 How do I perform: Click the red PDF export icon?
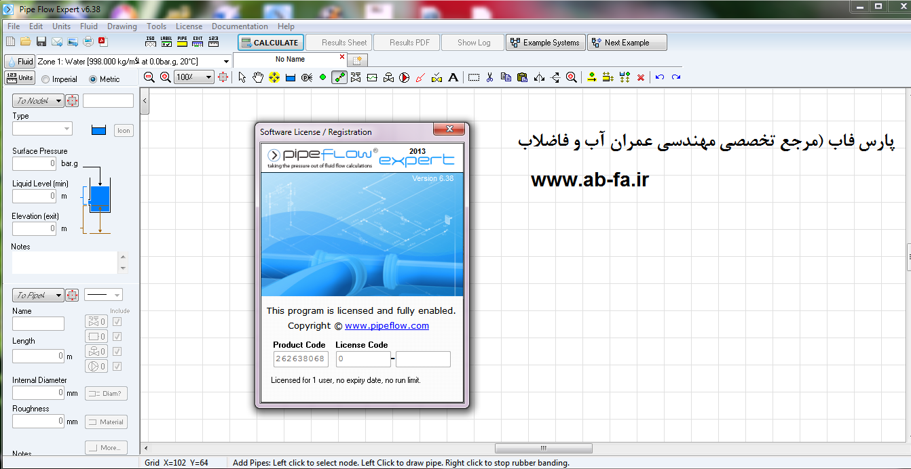103,42
